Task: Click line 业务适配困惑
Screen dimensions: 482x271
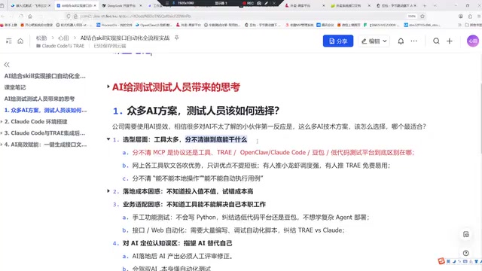Action: [x=194, y=204]
